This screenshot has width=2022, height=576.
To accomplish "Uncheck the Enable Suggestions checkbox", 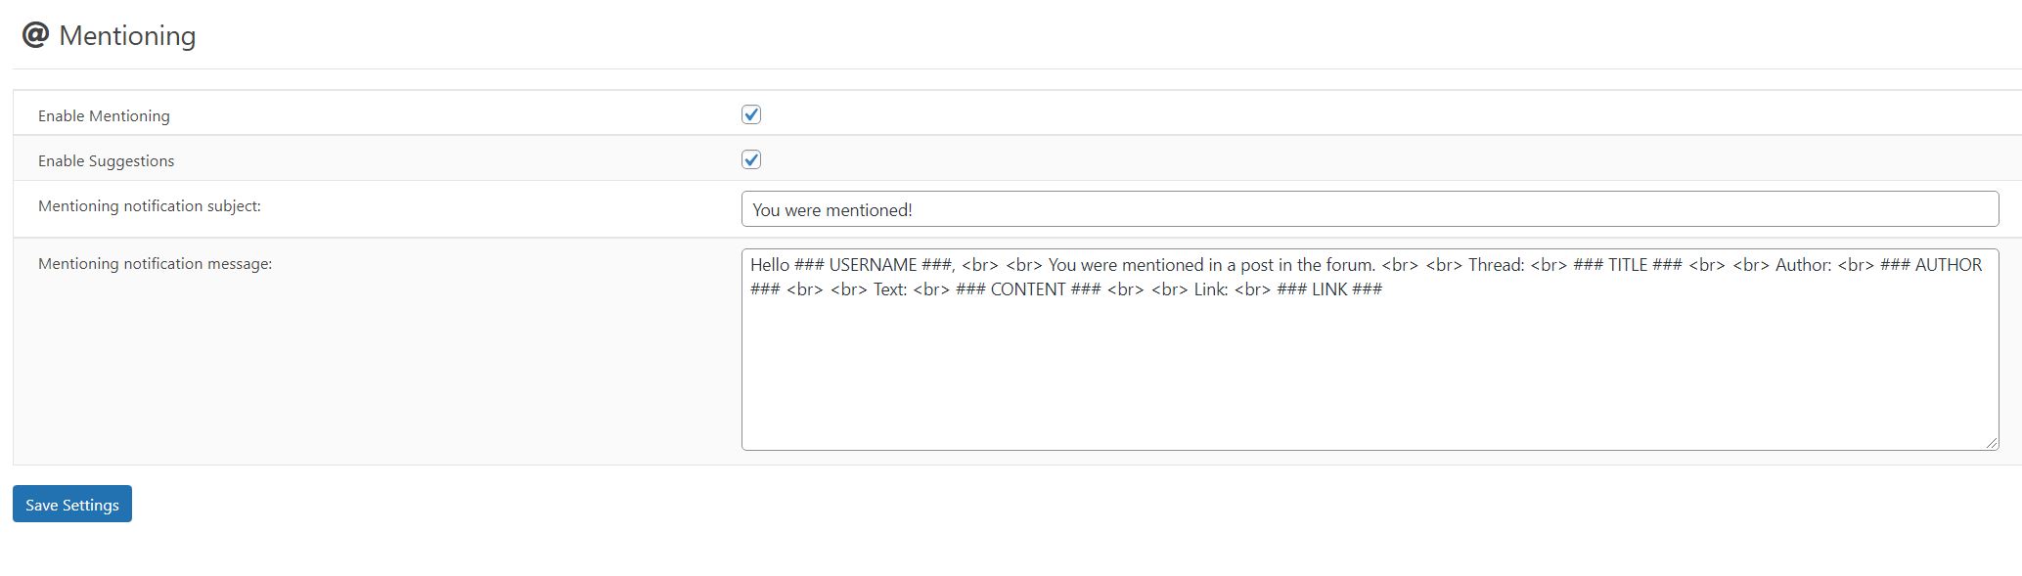I will 751,159.
